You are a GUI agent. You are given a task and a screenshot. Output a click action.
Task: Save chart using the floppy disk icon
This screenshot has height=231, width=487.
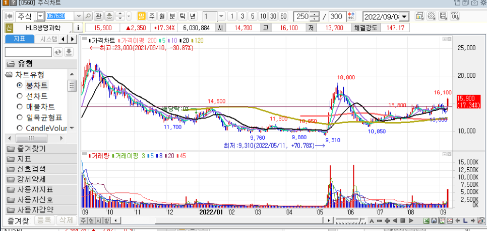point(434,221)
